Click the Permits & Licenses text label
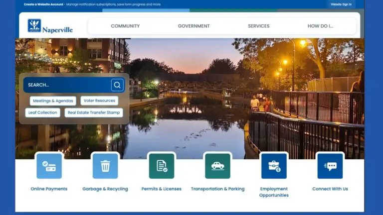Image resolution: width=383 pixels, height=215 pixels. coord(162,189)
